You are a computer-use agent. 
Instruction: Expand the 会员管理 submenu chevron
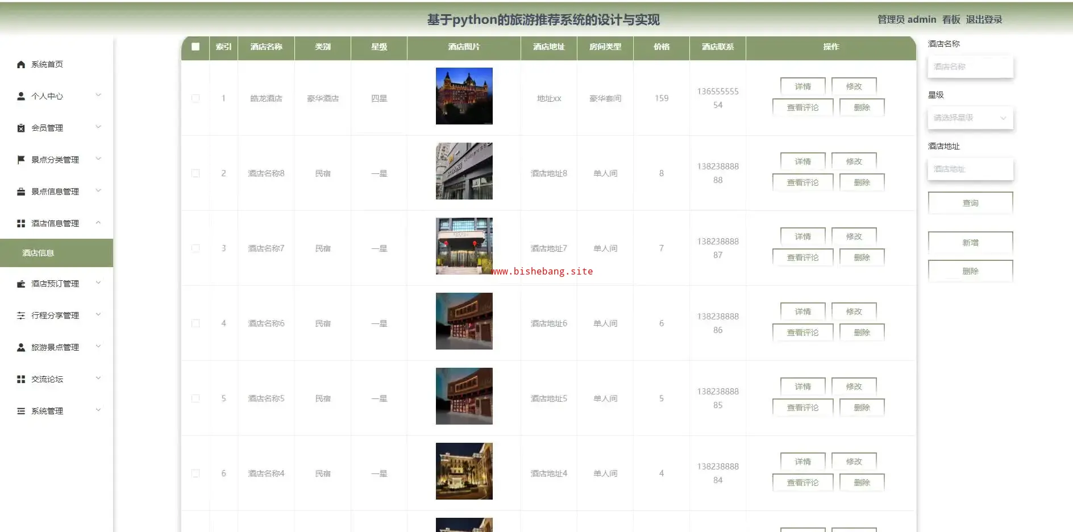[x=98, y=127]
